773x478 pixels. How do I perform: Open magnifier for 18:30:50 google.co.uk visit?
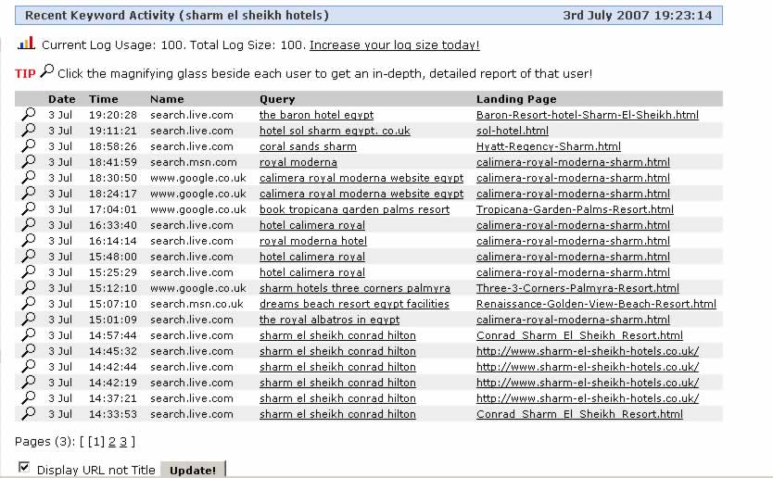(29, 178)
